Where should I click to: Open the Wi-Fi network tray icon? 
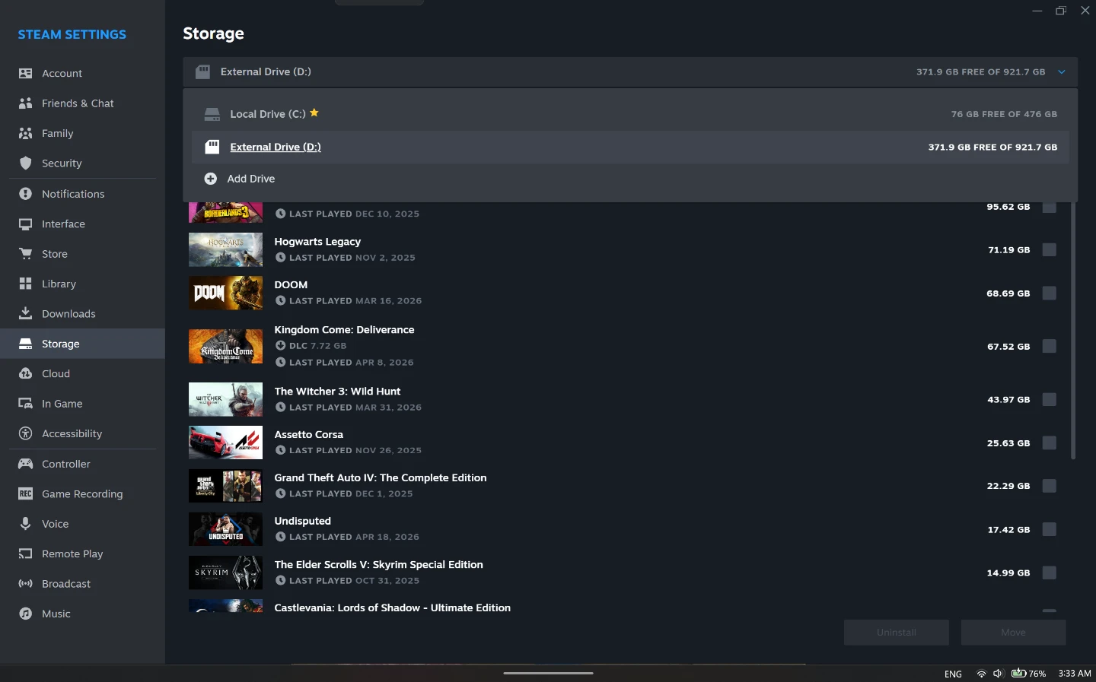[x=981, y=674]
